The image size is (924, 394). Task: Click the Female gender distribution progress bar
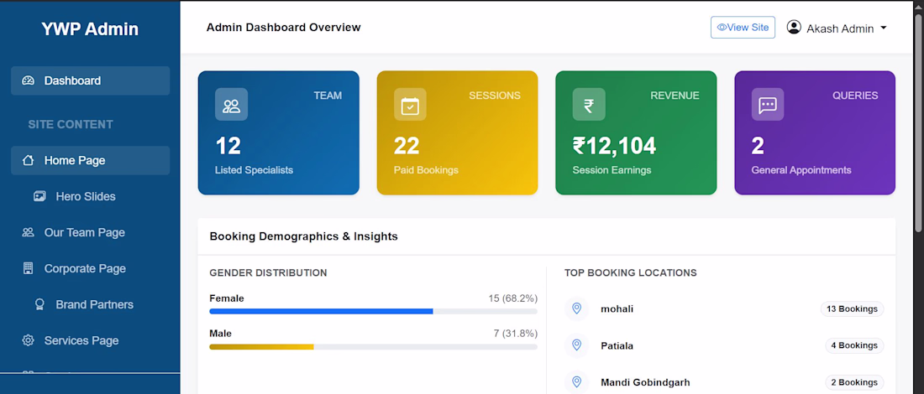pos(373,311)
